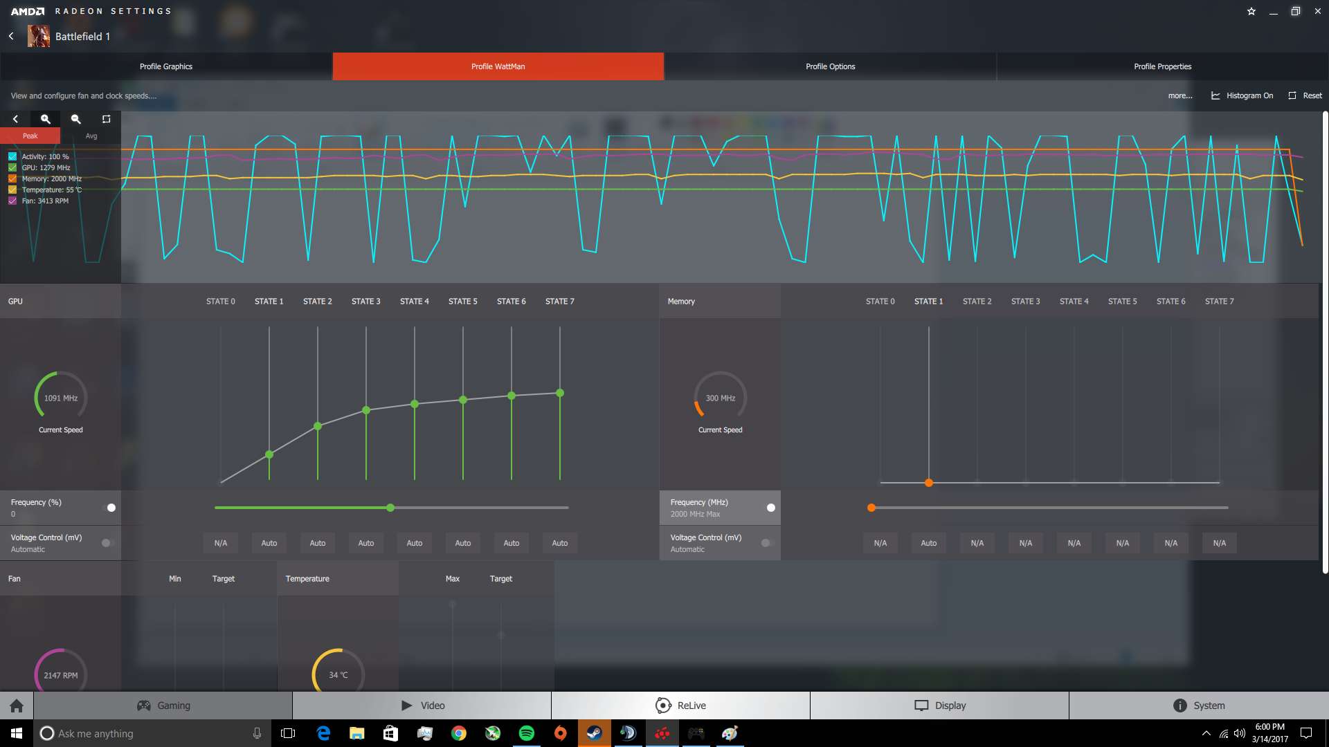
Task: Toggle GPU Voltage Control switch
Action: click(107, 543)
